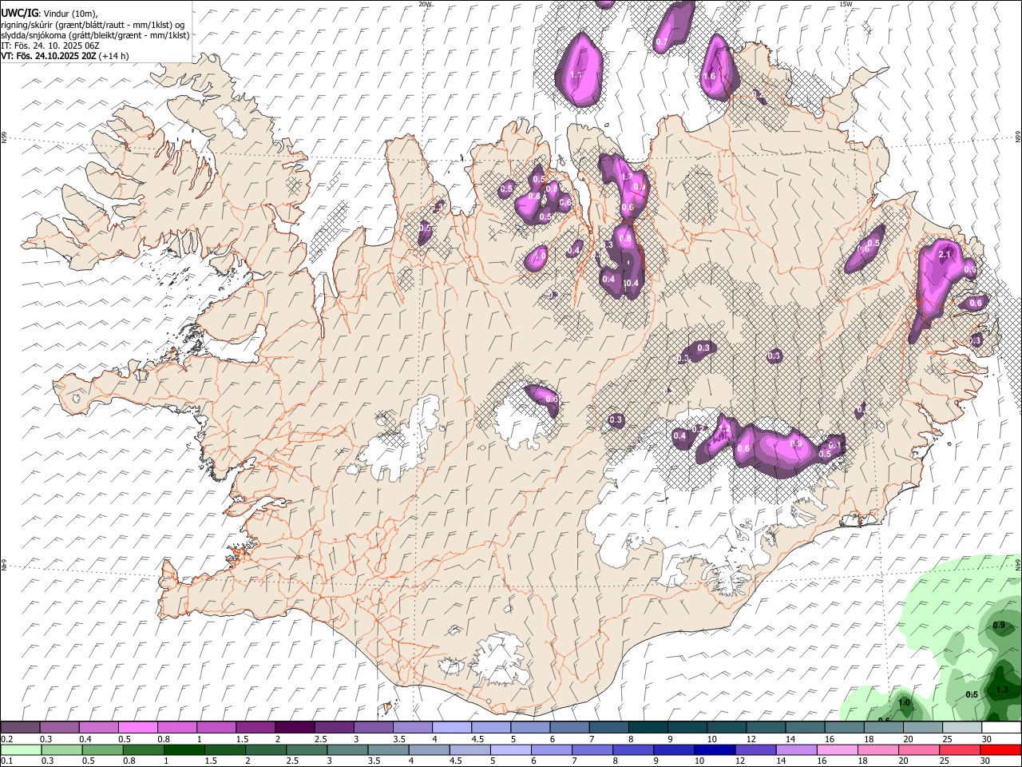Click the "1.3" rain value in the dark green area
The image size is (1022, 767).
[1003, 690]
